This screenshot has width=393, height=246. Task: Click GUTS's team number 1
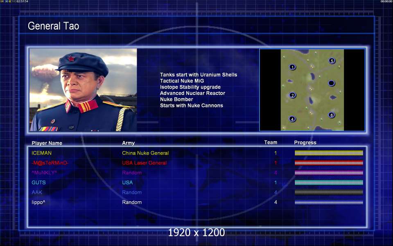click(x=276, y=182)
